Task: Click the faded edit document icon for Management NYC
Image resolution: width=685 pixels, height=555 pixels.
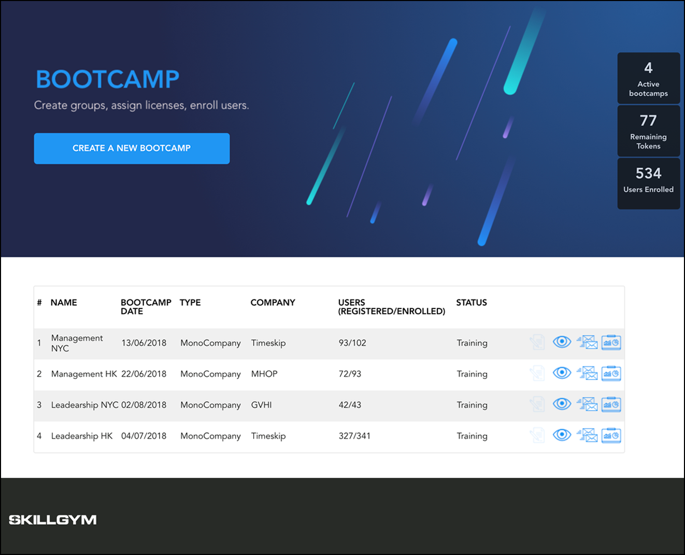Action: 537,342
